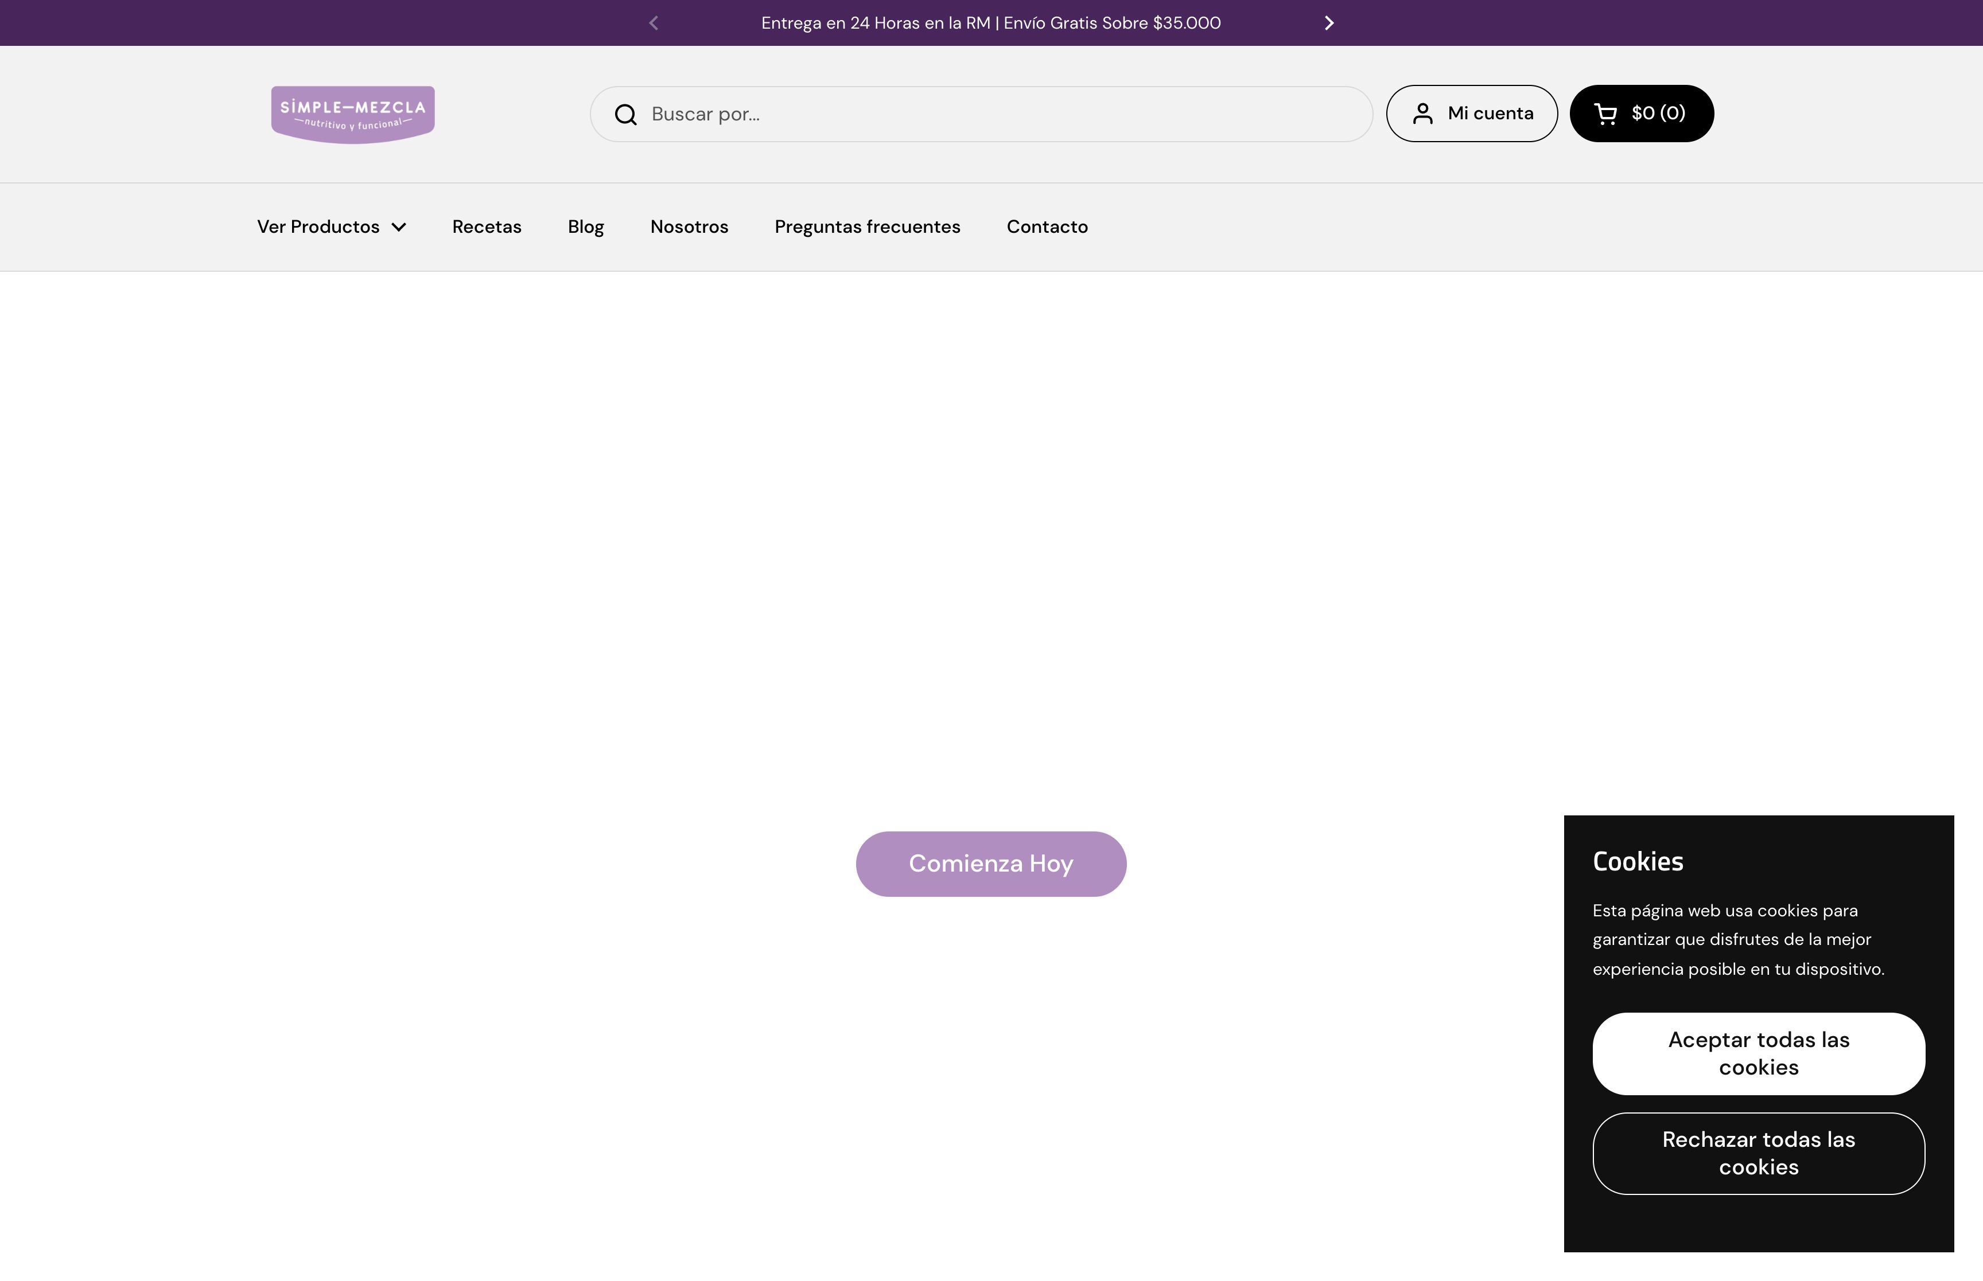Open the Ver Productos chevron arrow
Screen dimensions: 1983x1281
[x=398, y=227]
